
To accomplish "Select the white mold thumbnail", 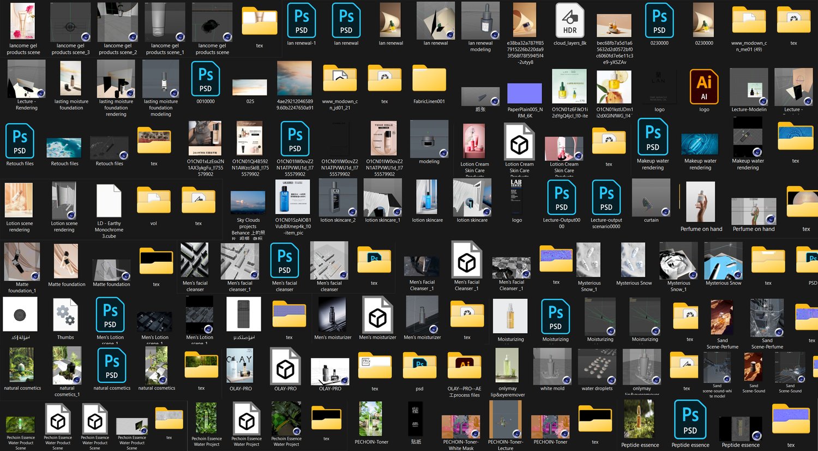I will (x=552, y=366).
